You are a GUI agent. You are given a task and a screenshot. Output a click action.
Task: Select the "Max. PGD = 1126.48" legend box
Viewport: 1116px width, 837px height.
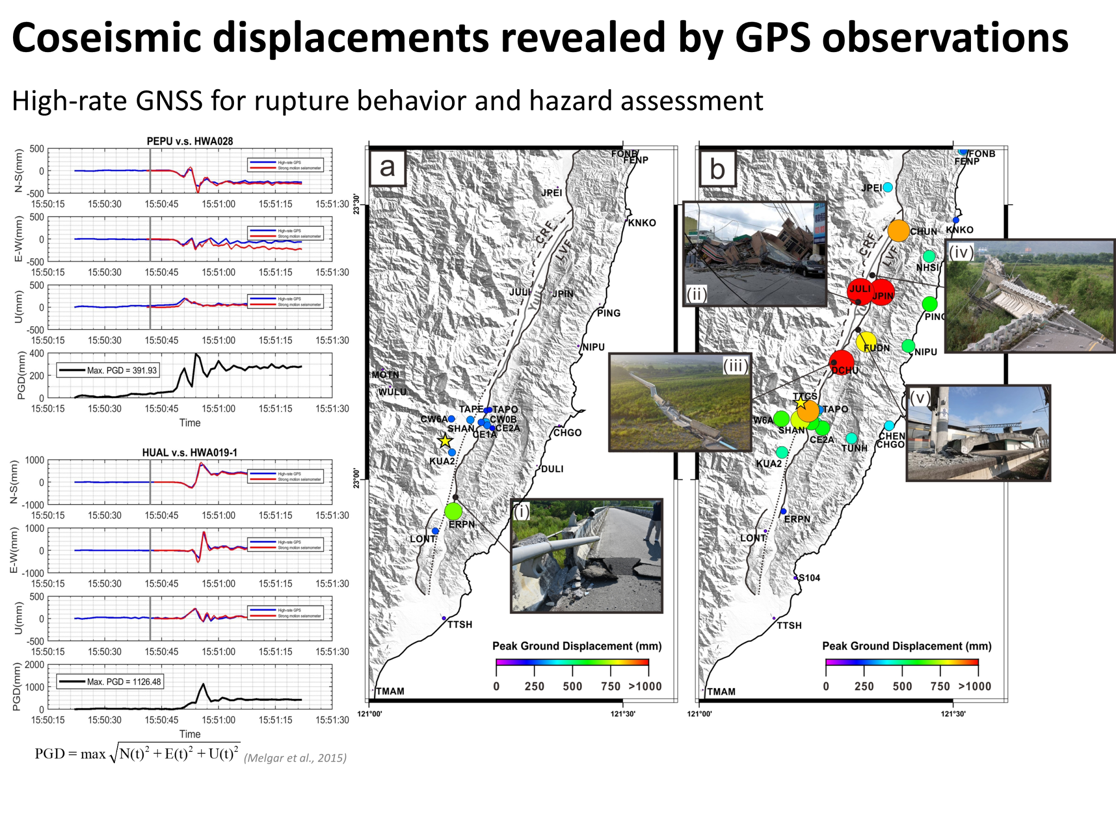click(110, 682)
